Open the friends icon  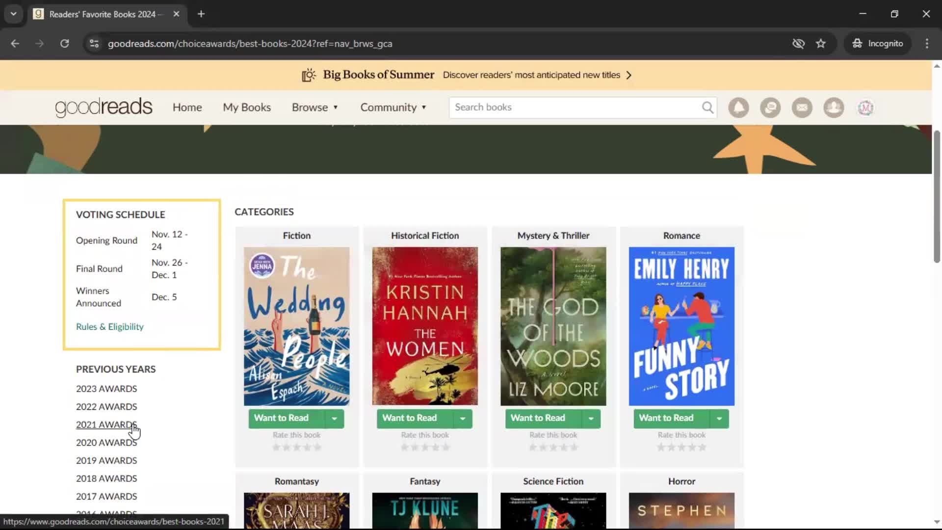[x=834, y=107]
